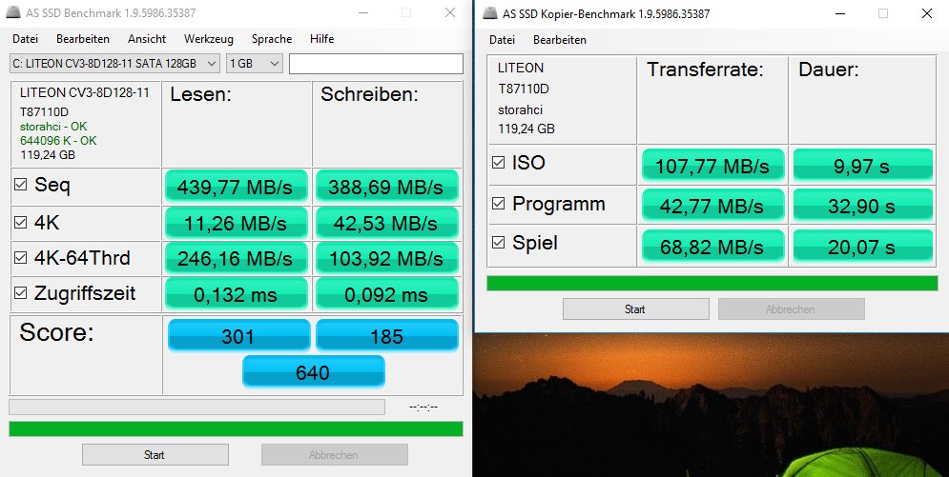Click the read score 301
The height and width of the screenshot is (477, 949).
point(238,336)
